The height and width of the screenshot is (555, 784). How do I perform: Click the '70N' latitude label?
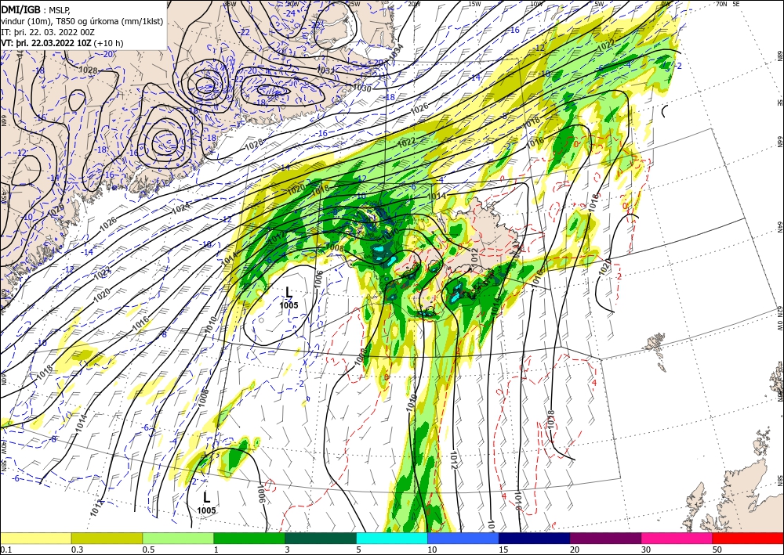click(x=721, y=4)
